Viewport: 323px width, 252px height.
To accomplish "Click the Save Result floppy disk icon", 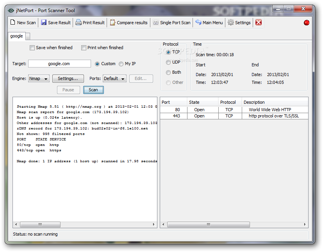I will (44, 22).
